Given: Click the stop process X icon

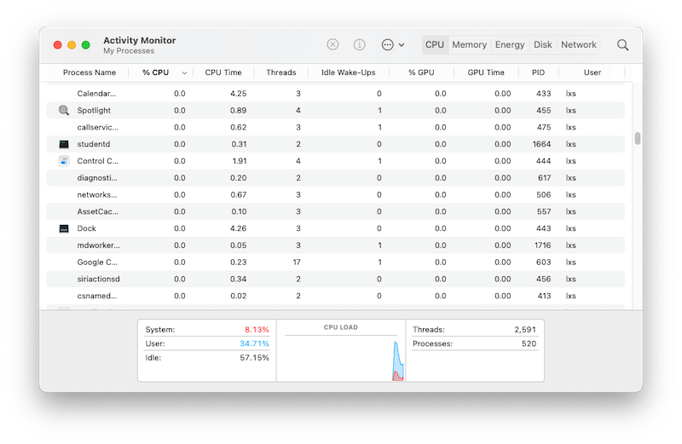Looking at the screenshot, I should coord(332,44).
